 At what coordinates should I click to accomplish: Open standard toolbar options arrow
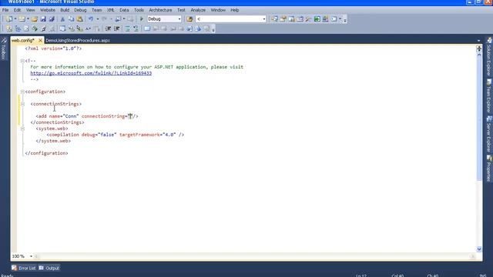345,20
